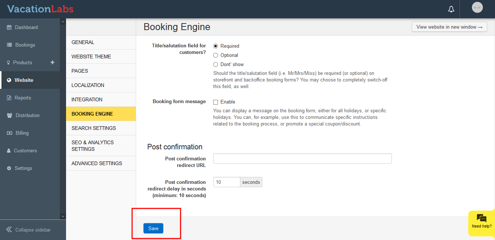Focus the Post confirmation redirect URL field

[x=302, y=159]
